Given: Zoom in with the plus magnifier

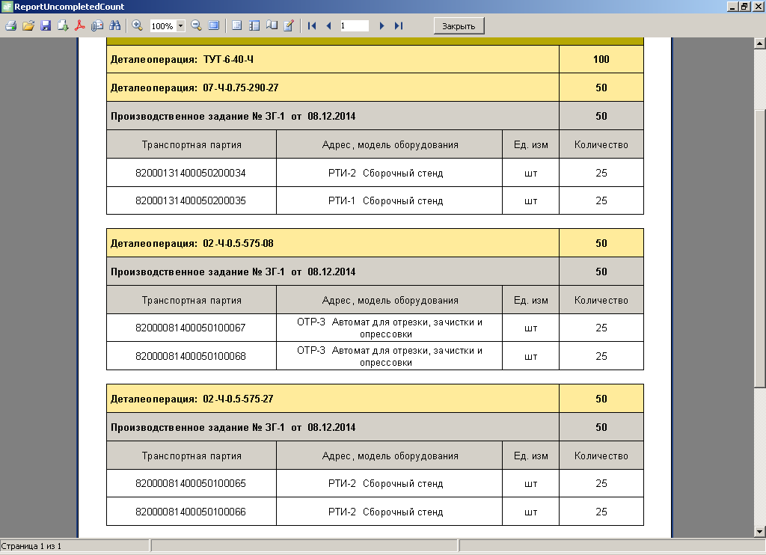Looking at the screenshot, I should [138, 26].
